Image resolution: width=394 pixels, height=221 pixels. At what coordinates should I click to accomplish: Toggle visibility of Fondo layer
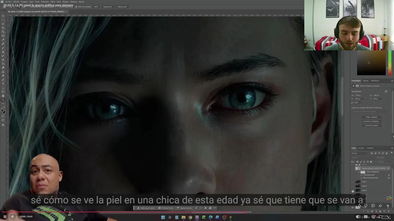(352, 208)
